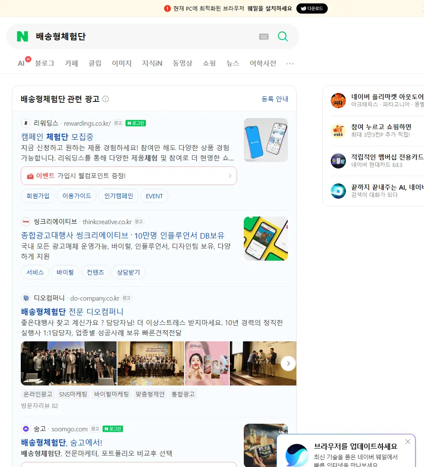The height and width of the screenshot is (467, 424).
Task: Switch to the 이미지 tab
Action: [x=122, y=63]
